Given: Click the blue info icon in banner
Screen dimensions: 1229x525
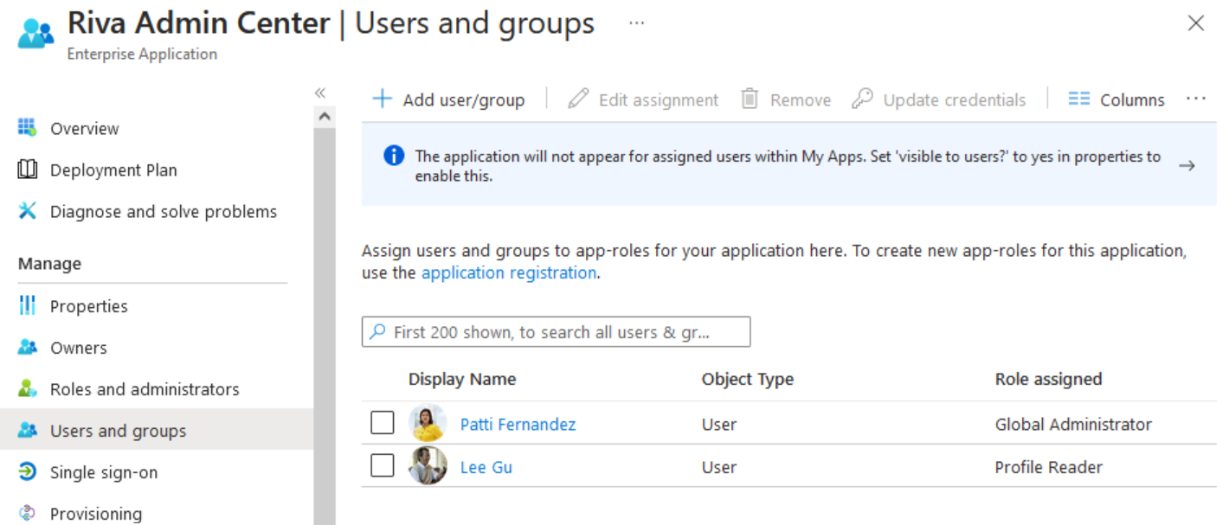Looking at the screenshot, I should click(x=394, y=156).
